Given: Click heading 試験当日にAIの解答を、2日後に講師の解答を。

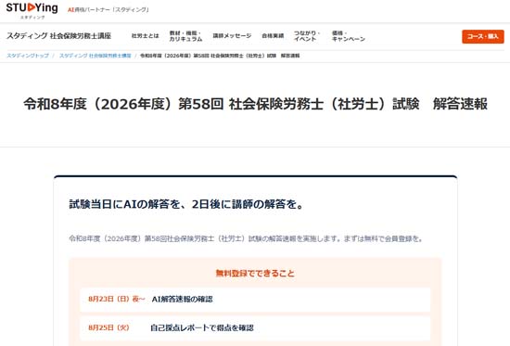Looking at the screenshot, I should (186, 204).
